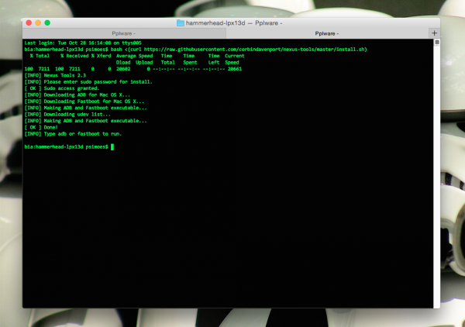This screenshot has height=327, width=465.
Task: Click 'Downloading Fastboot for Mac OS X...'
Action: pyautogui.click(x=94, y=102)
